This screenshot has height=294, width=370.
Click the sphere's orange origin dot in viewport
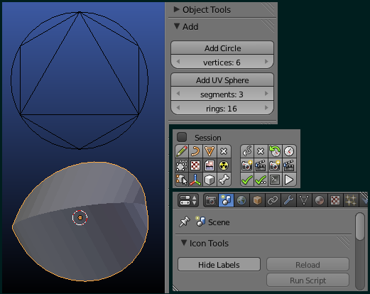point(80,217)
